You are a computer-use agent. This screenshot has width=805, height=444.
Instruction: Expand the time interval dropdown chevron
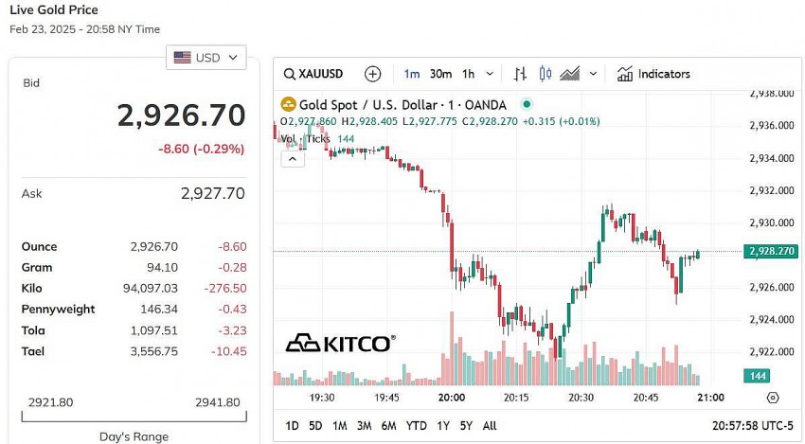click(490, 74)
